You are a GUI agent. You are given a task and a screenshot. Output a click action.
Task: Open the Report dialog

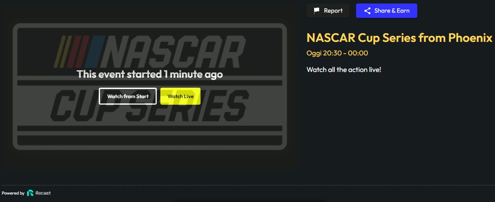[328, 11]
